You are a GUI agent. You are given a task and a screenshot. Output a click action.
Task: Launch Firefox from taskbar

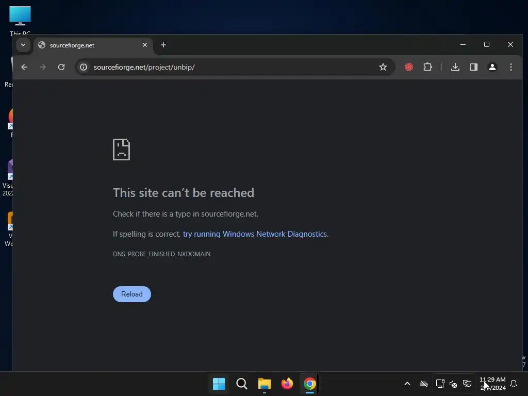point(287,384)
